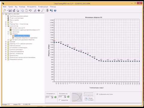Image resolution: width=144 pixels, height=108 pixels.
Task: Click the blue Help question-mark icon
Action: (55, 10)
